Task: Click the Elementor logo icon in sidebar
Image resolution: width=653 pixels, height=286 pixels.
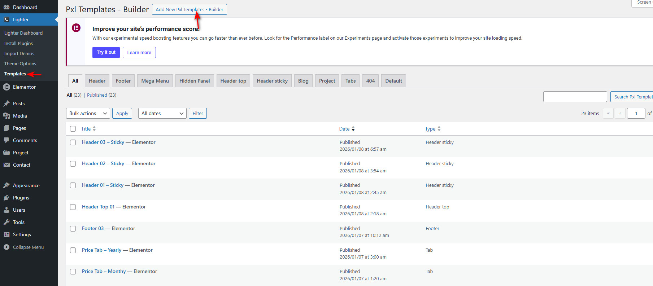Action: pyautogui.click(x=6, y=87)
